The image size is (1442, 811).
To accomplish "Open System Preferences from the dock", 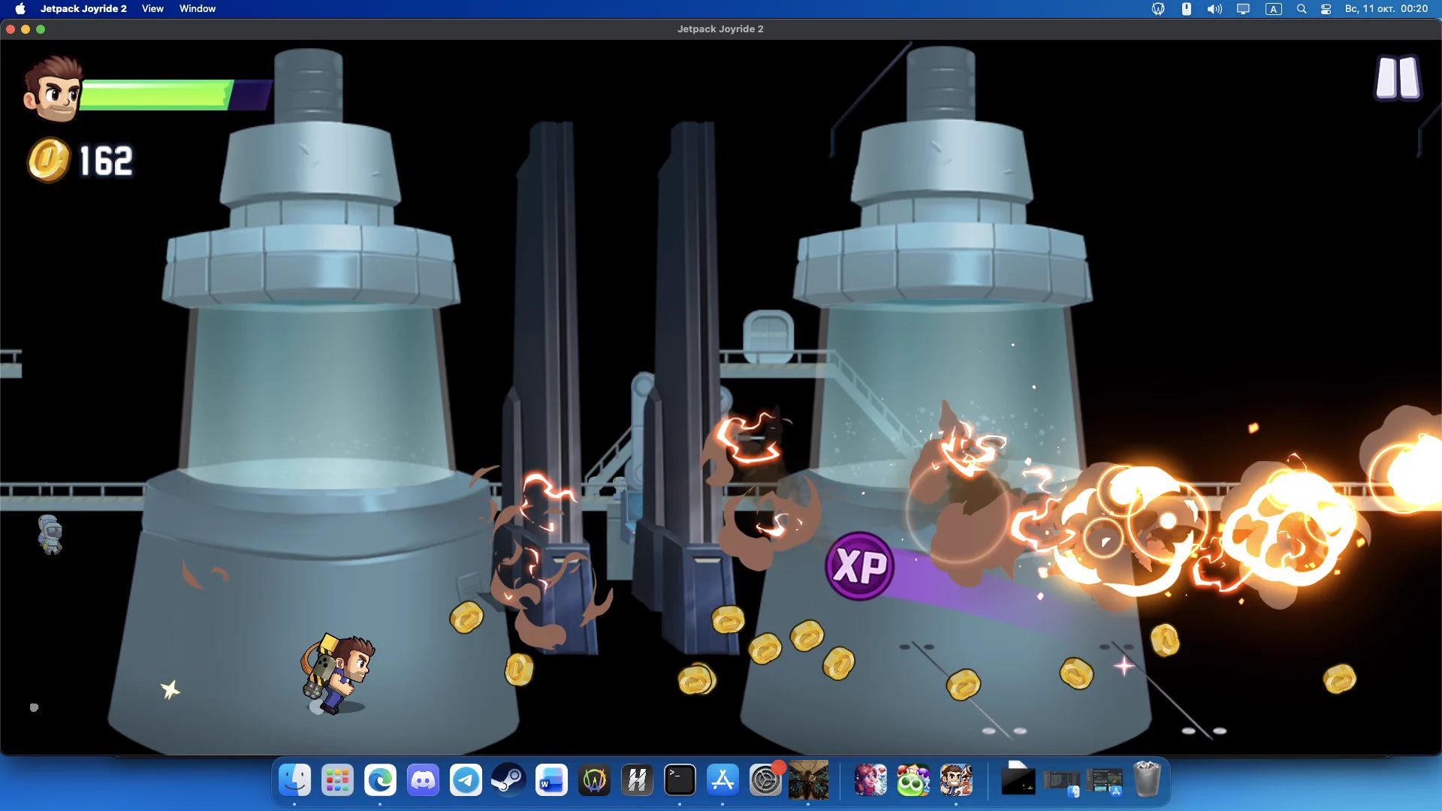I will click(765, 780).
